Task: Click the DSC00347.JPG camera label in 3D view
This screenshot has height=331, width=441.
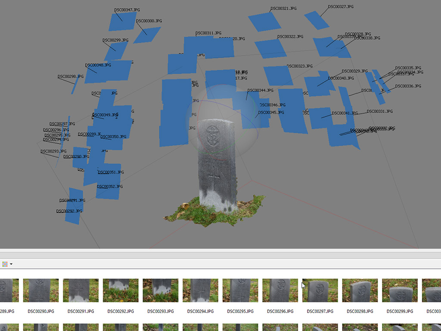Action: [x=127, y=10]
